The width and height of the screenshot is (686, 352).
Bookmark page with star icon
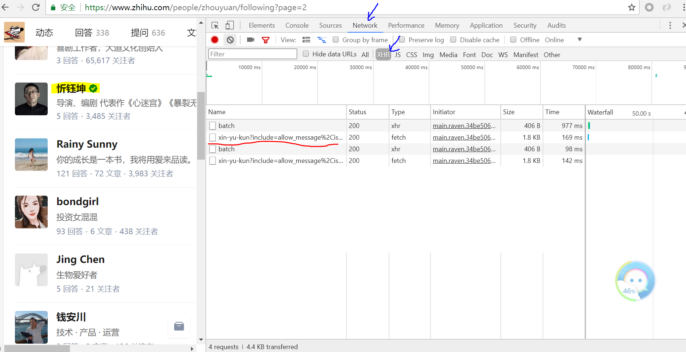click(x=632, y=7)
